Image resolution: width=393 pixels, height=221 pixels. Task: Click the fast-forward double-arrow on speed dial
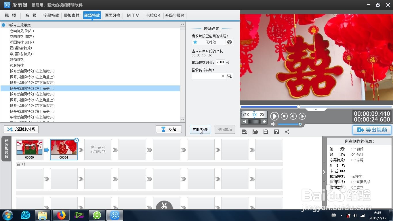(264, 122)
